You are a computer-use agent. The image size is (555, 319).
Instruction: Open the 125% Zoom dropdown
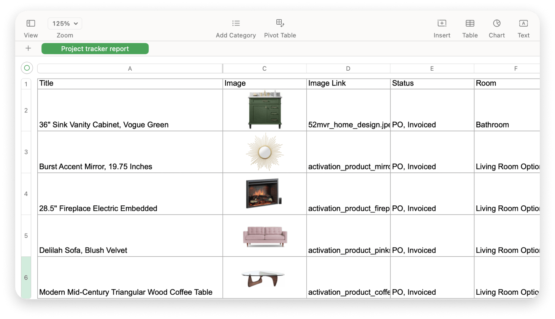(65, 23)
